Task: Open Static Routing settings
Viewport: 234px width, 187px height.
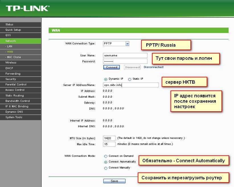Action: tap(20, 96)
